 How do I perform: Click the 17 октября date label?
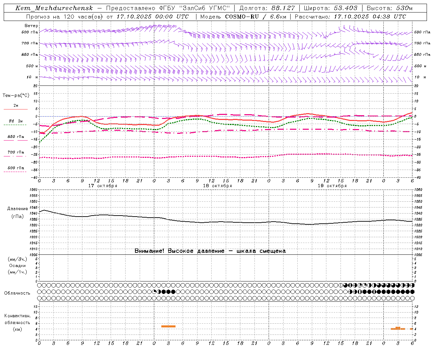(x=103, y=186)
